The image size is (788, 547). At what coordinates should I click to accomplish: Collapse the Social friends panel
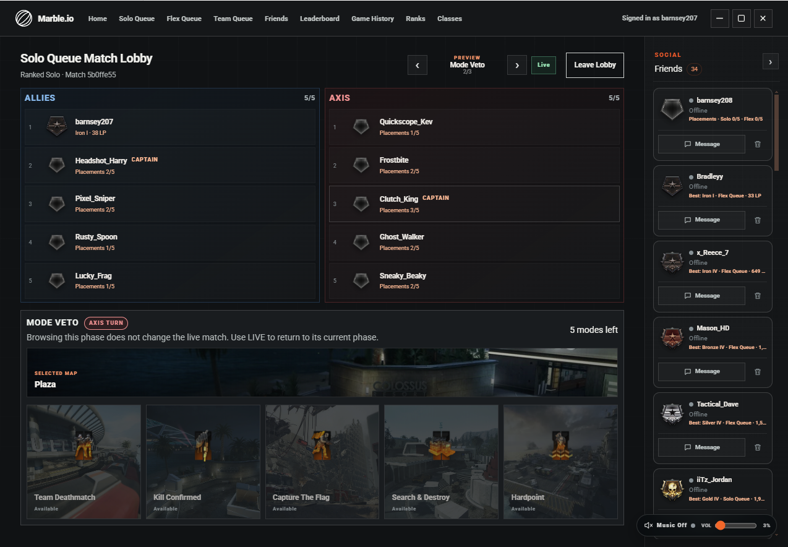770,61
